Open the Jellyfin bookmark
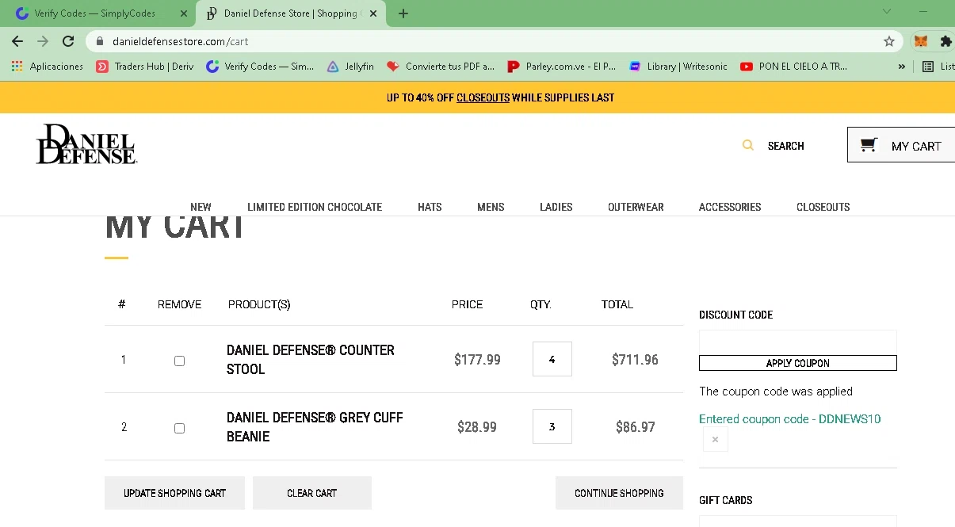The width and height of the screenshot is (955, 527). coord(350,67)
